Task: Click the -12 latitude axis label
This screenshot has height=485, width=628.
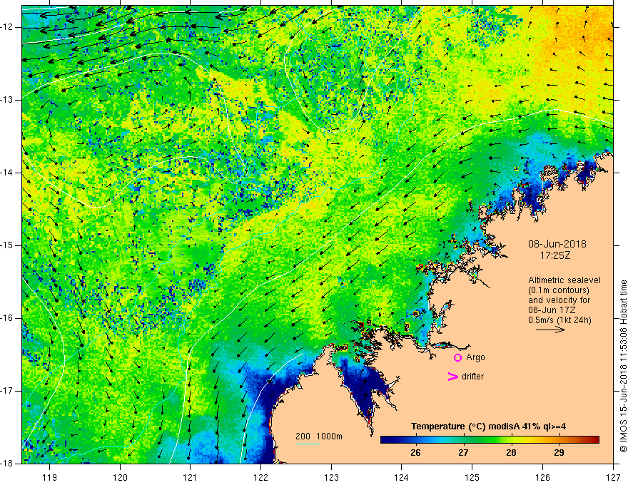Action: coord(8,27)
